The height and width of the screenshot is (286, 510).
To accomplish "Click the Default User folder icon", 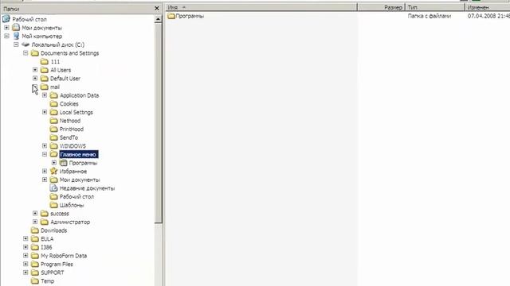I will 45,79.
